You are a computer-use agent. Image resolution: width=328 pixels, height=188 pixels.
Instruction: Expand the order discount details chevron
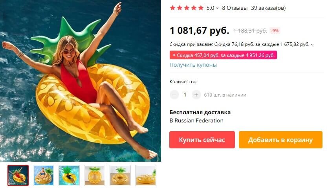(x=312, y=44)
